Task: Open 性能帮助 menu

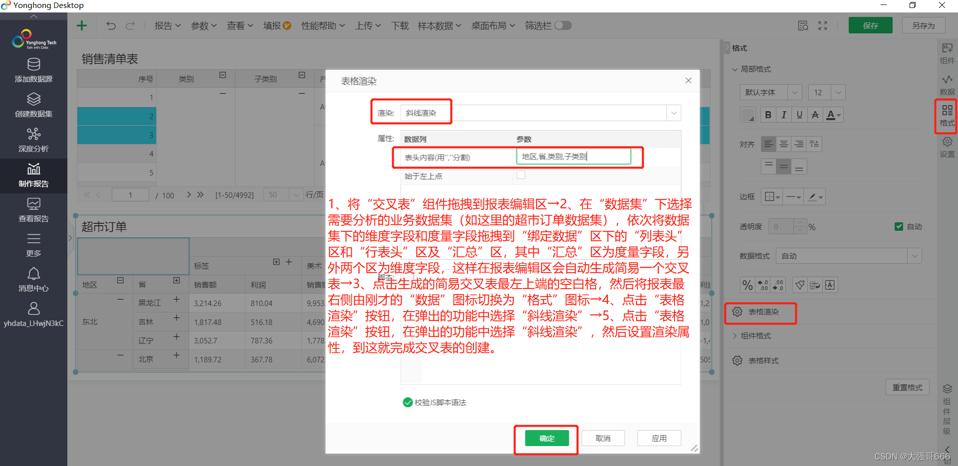Action: pos(323,25)
